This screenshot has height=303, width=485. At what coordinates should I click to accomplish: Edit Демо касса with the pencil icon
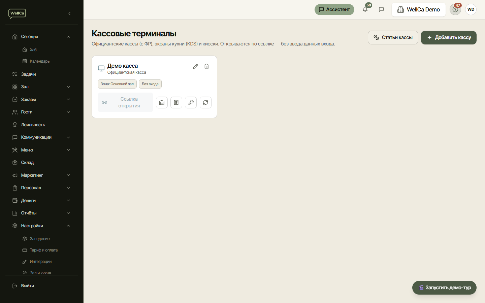click(x=195, y=66)
